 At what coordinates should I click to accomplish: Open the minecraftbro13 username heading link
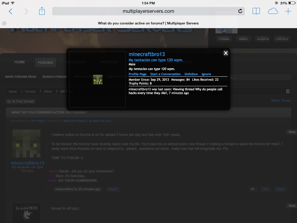click(146, 54)
